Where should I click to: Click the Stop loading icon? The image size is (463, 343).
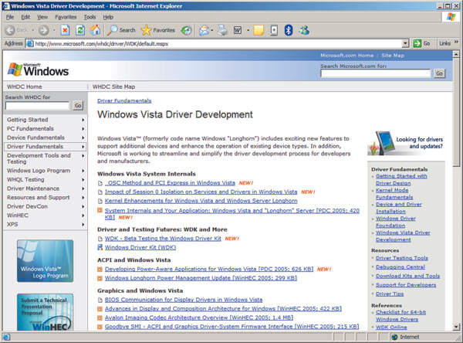pyautogui.click(x=65, y=30)
